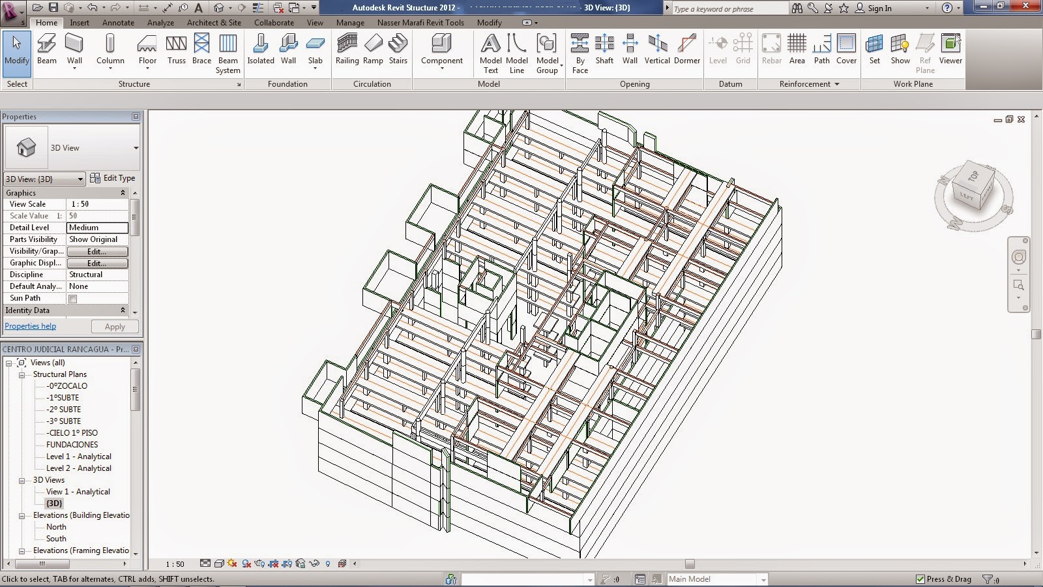The image size is (1043, 587).
Task: Open the Brace tool
Action: pyautogui.click(x=201, y=49)
